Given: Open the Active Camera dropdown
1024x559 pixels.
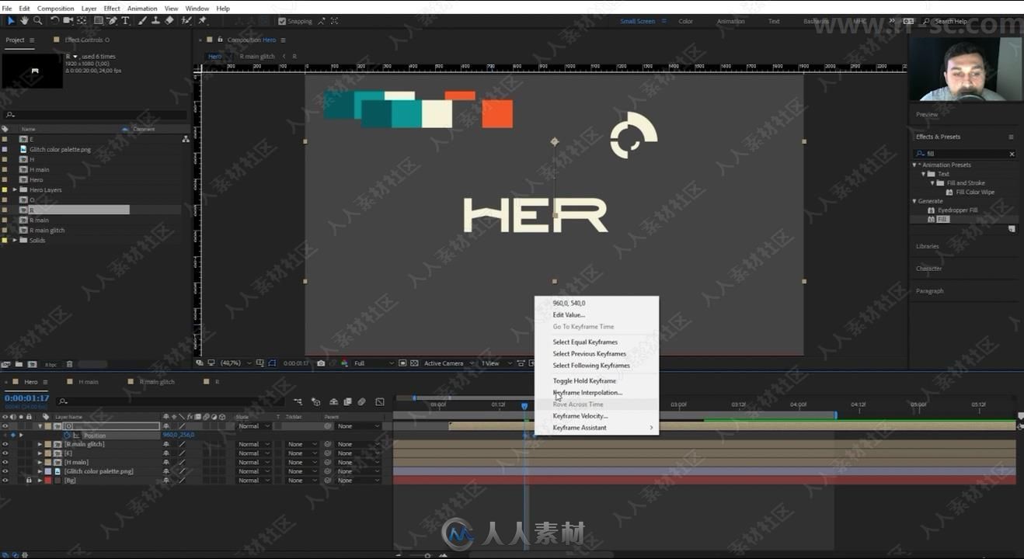Looking at the screenshot, I should click(448, 363).
